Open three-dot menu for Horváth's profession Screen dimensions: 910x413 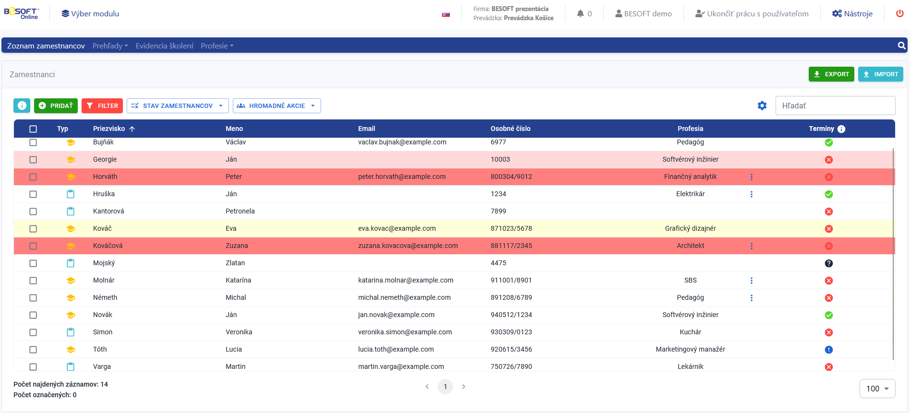tap(751, 177)
